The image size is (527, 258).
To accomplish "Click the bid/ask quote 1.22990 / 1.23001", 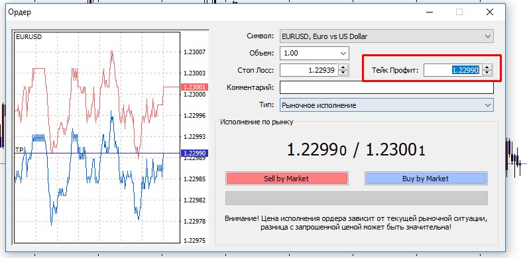I will coord(356,150).
